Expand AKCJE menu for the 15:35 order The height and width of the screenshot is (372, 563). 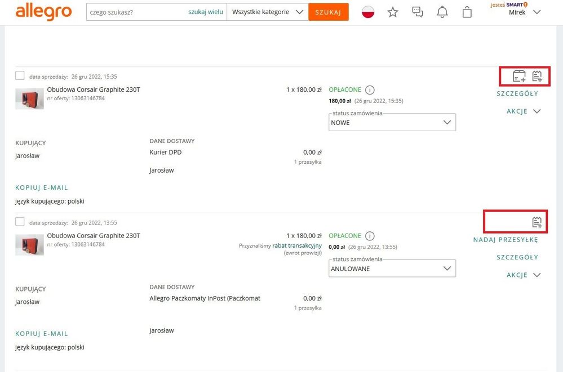pos(523,111)
